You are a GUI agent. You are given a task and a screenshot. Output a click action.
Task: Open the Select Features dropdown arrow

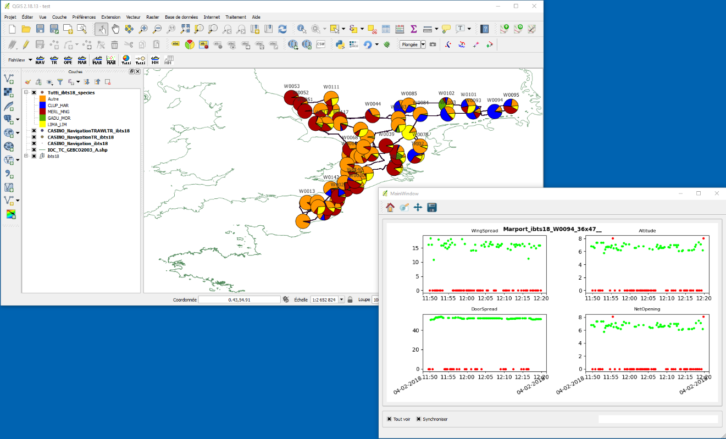coord(343,29)
